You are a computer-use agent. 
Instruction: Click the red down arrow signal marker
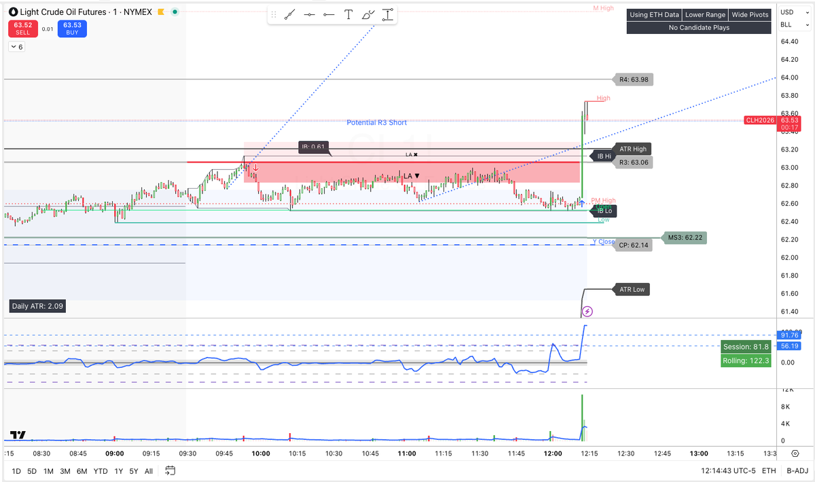coord(255,168)
